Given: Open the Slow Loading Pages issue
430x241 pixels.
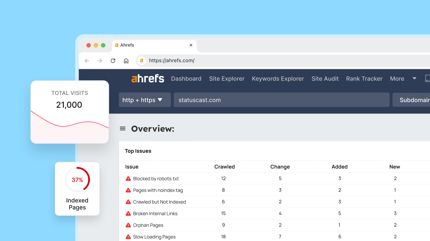Looking at the screenshot, I should pos(154,237).
